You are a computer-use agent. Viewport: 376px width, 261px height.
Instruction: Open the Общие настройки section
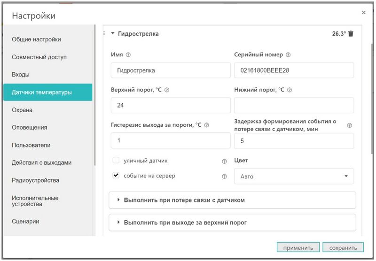pyautogui.click(x=36, y=39)
